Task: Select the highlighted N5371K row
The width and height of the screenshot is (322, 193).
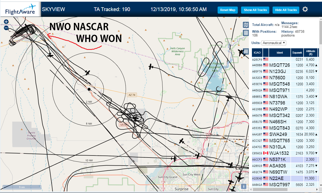Action: pyautogui.click(x=285, y=160)
